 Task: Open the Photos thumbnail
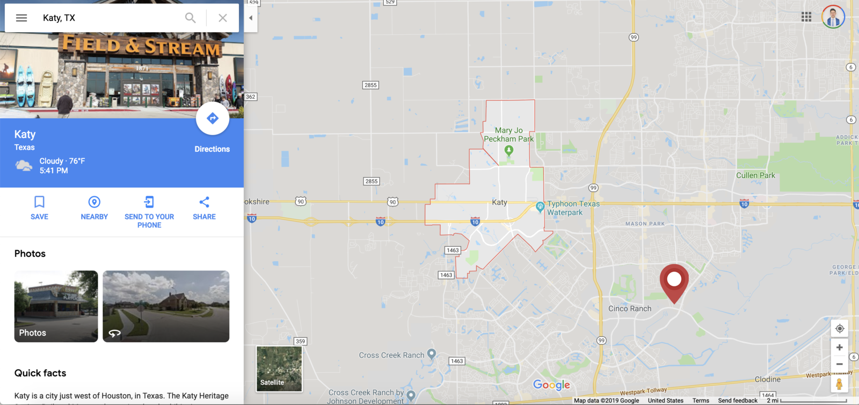(56, 306)
